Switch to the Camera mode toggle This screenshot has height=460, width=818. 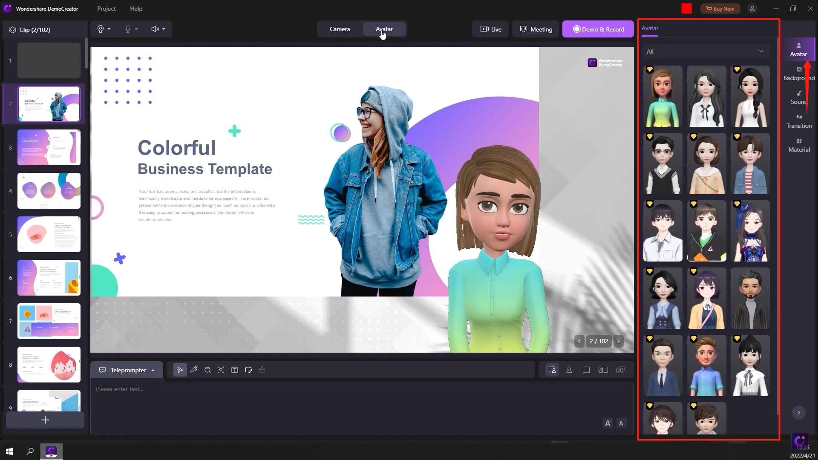pyautogui.click(x=340, y=29)
